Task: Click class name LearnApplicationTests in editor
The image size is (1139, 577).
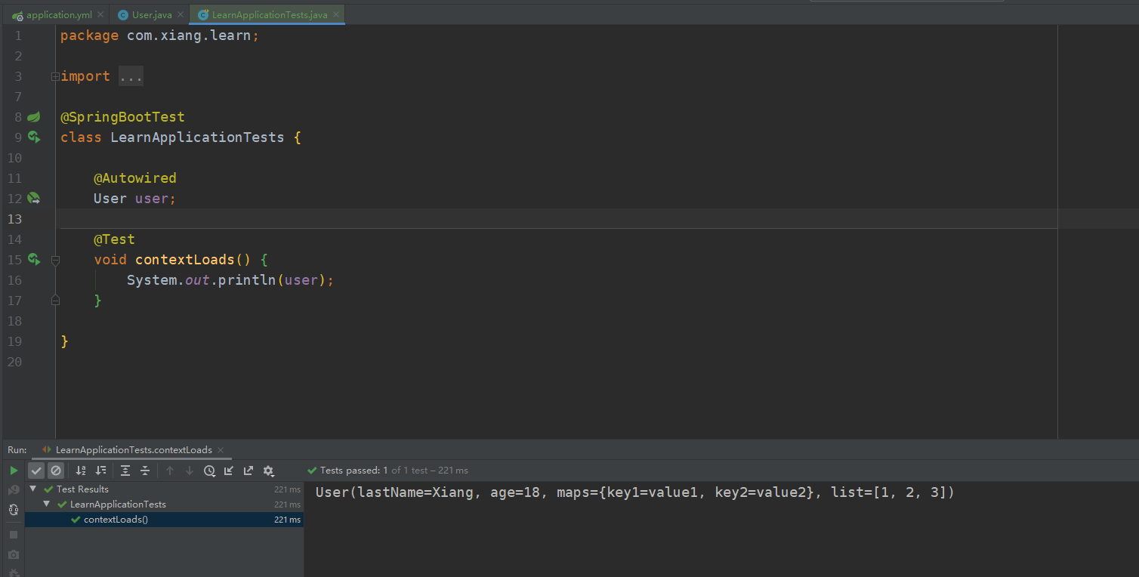Action: coord(197,137)
